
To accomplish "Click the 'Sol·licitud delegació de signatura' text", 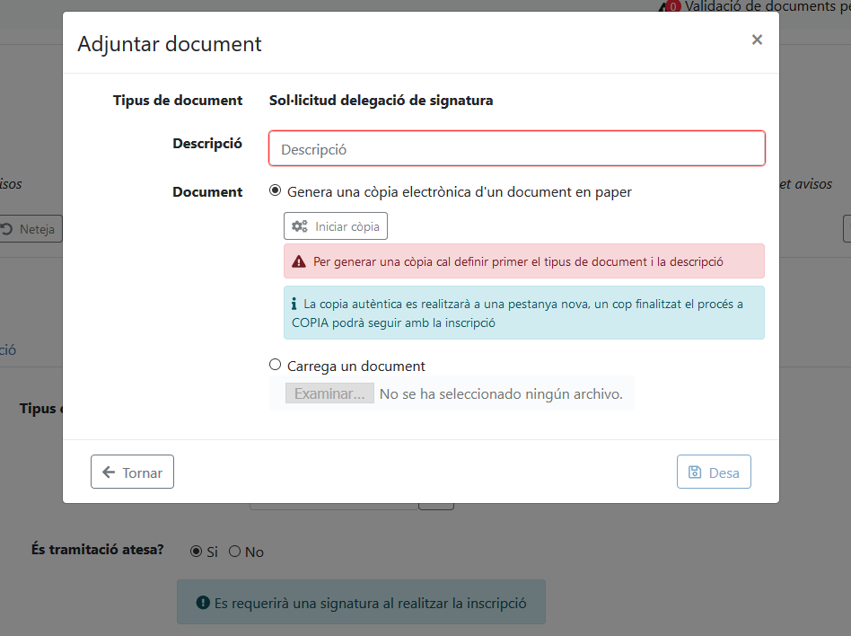I will (381, 101).
